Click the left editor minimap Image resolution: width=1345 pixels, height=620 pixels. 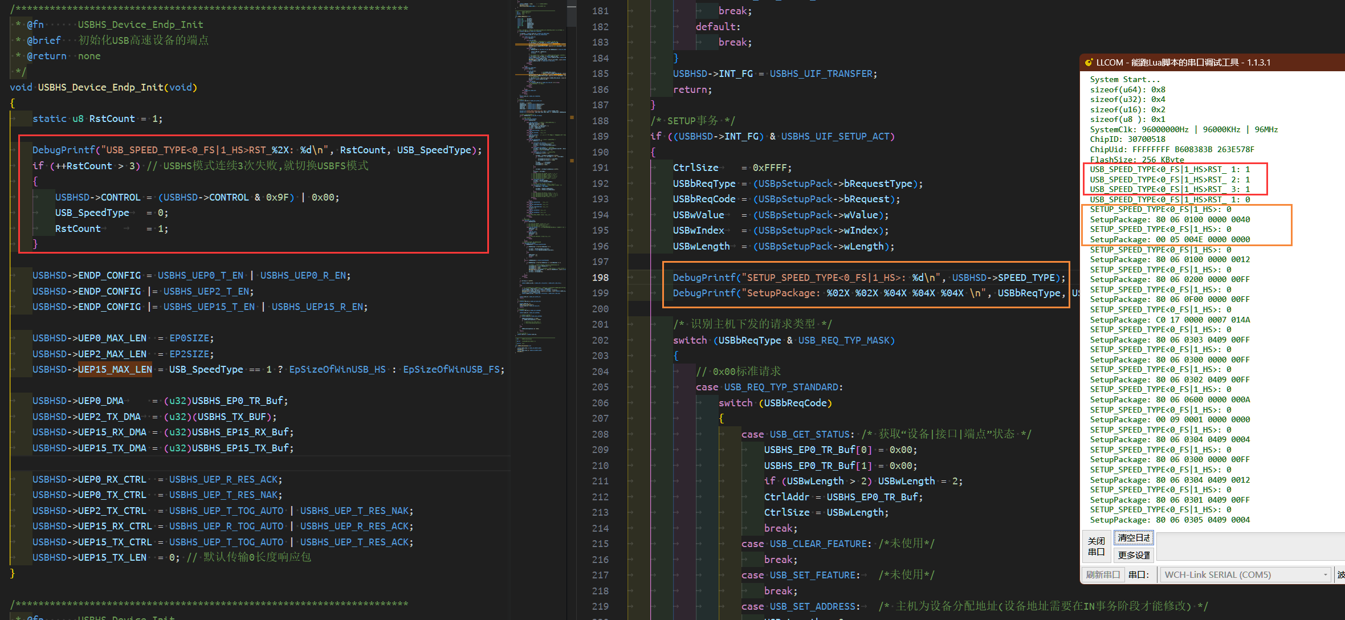pos(540,177)
